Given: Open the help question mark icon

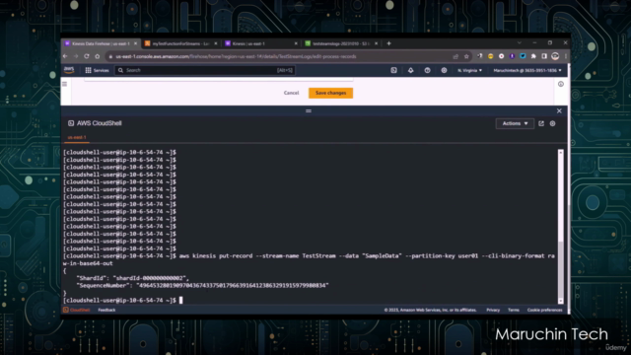Looking at the screenshot, I should pos(427,70).
